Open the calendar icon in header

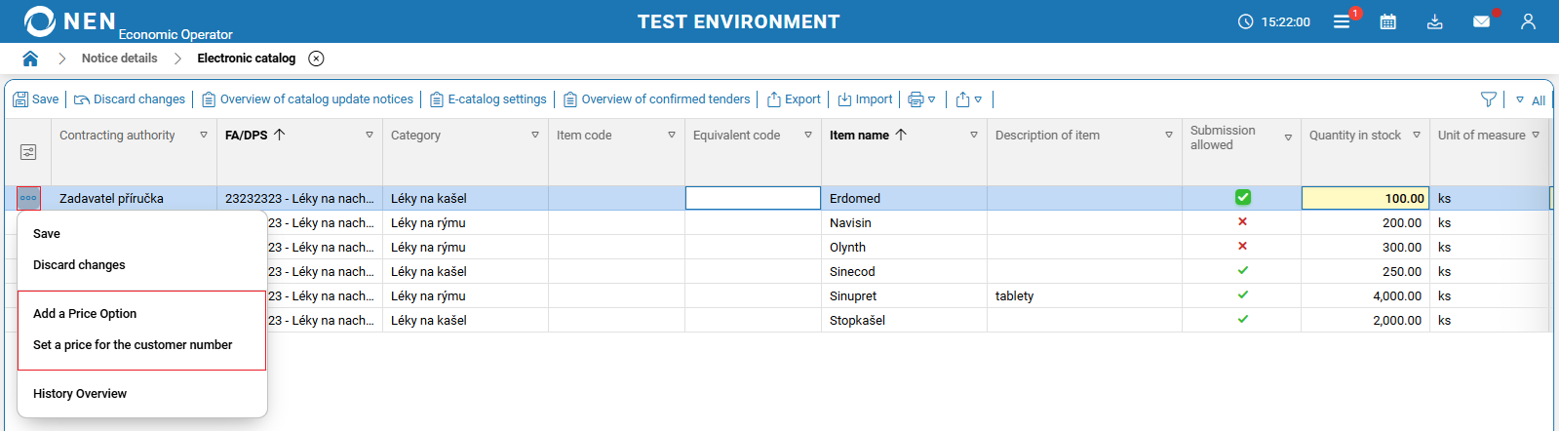(x=1387, y=21)
